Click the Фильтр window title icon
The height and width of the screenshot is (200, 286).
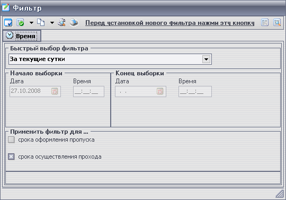6,7
